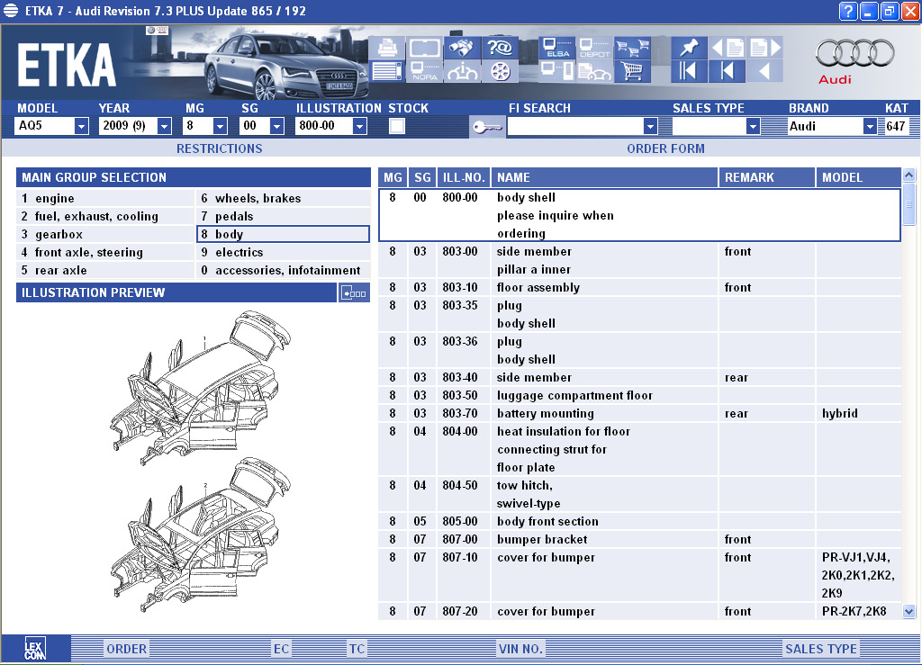Select main group 4 front axle, steering
This screenshot has height=665, width=922.
[106, 253]
